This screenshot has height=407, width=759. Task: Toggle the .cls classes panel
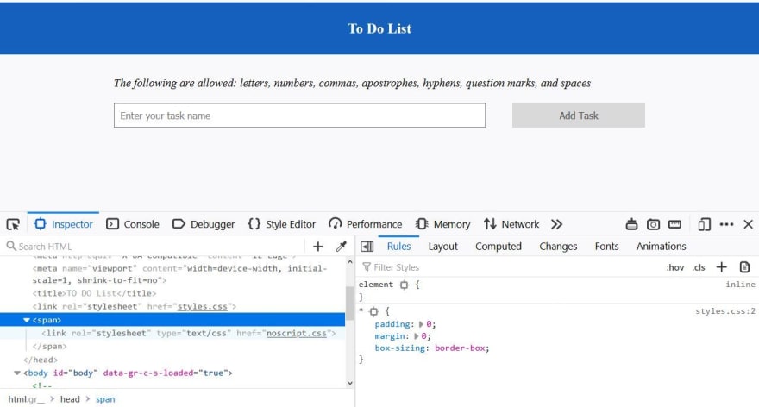tap(699, 267)
